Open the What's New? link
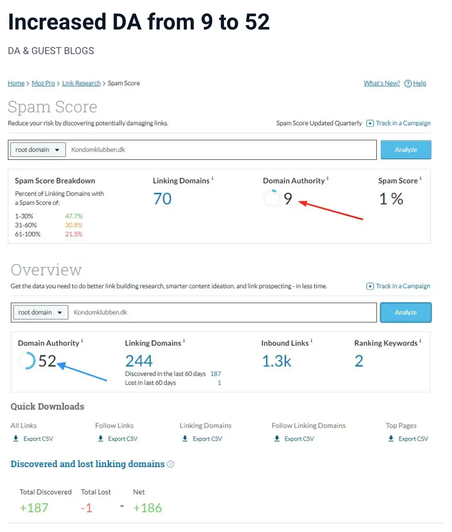Viewport: 452px width, 532px height. [382, 84]
